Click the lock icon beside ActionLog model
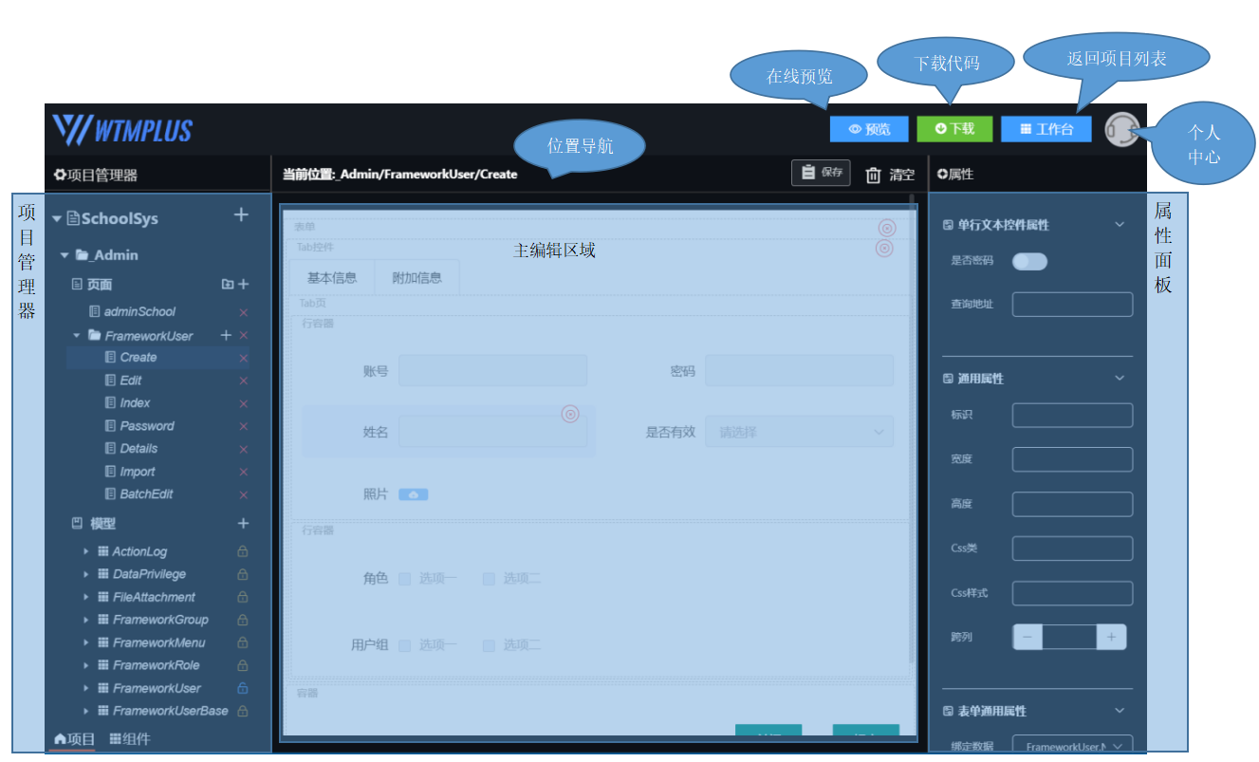The width and height of the screenshot is (1259, 762). point(241,550)
